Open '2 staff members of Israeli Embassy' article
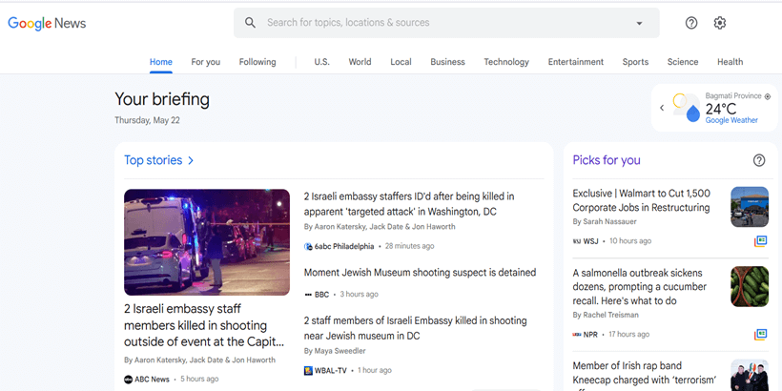 click(x=416, y=328)
